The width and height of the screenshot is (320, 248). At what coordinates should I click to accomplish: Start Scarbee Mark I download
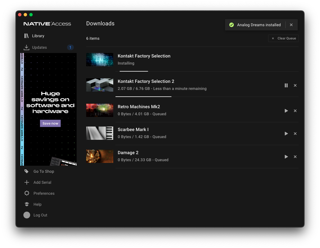pos(286,134)
